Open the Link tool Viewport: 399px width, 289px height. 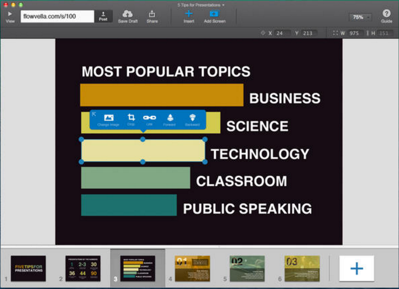click(x=149, y=118)
